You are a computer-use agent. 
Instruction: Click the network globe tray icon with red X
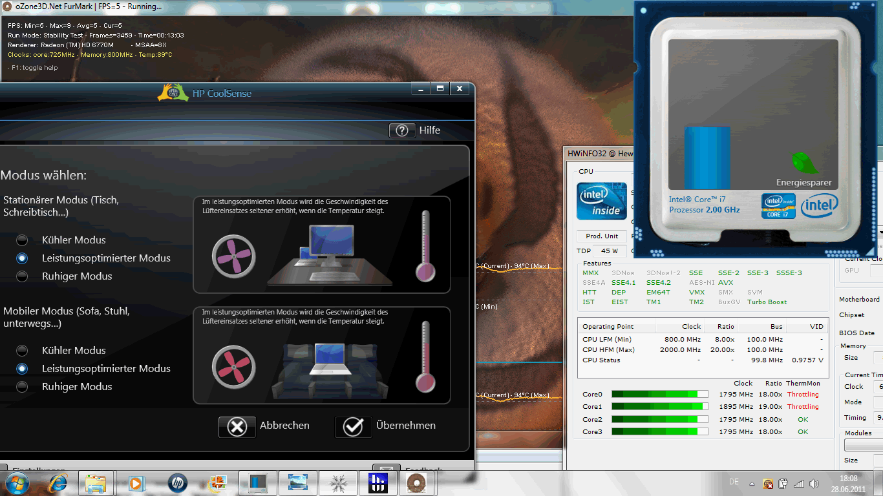768,484
